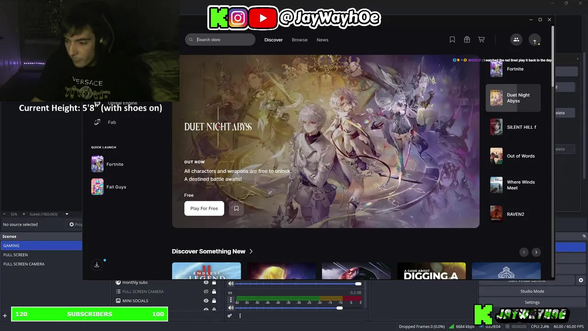Zoom in OBS preview plus button
The height and width of the screenshot is (331, 588).
coord(24,214)
